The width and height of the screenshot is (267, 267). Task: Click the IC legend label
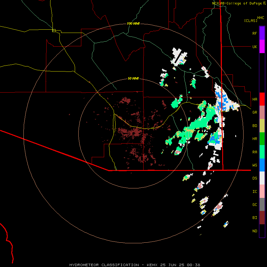[255, 192]
